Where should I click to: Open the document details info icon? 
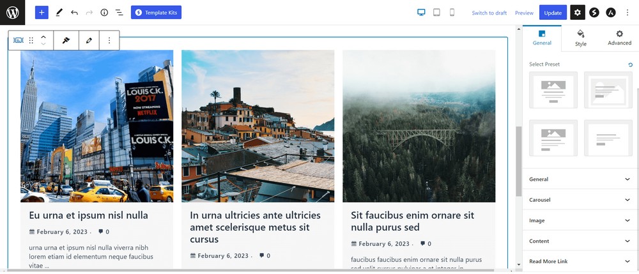tap(104, 12)
